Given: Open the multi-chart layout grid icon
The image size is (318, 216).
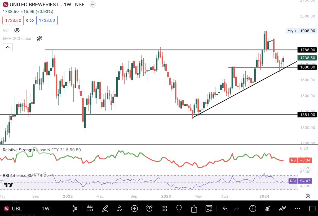Looking at the screenshot, I should pos(164,209).
